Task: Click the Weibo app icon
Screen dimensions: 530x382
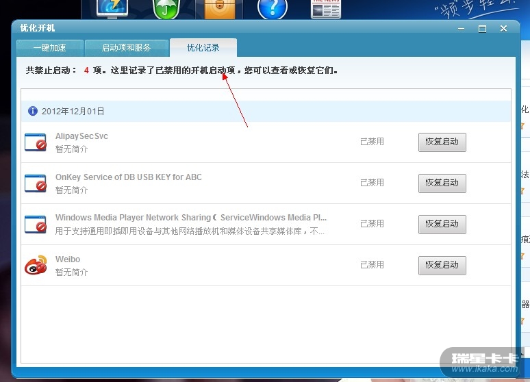Action: [36, 265]
